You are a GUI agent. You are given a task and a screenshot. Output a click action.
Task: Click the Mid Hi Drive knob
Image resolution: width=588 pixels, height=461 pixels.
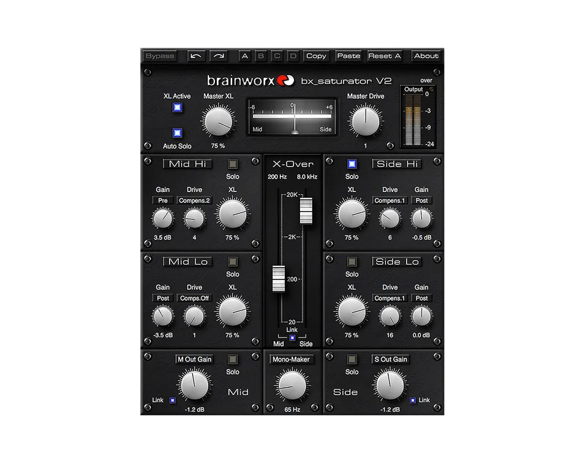click(194, 218)
